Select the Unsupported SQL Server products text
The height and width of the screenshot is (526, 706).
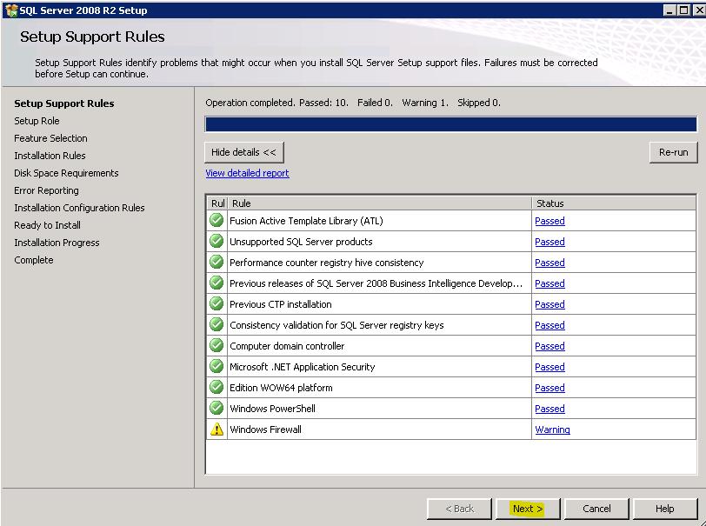[x=301, y=242]
